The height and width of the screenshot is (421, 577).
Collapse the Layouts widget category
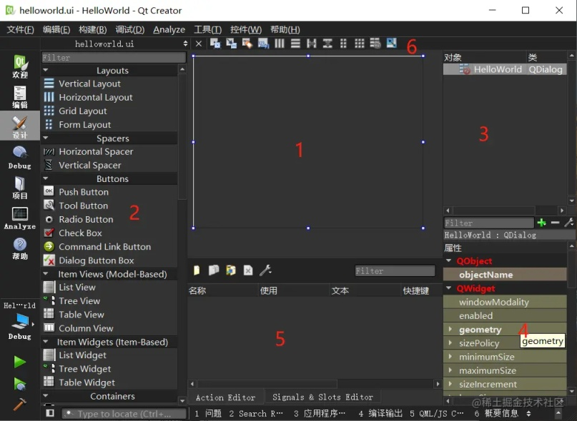tap(46, 70)
